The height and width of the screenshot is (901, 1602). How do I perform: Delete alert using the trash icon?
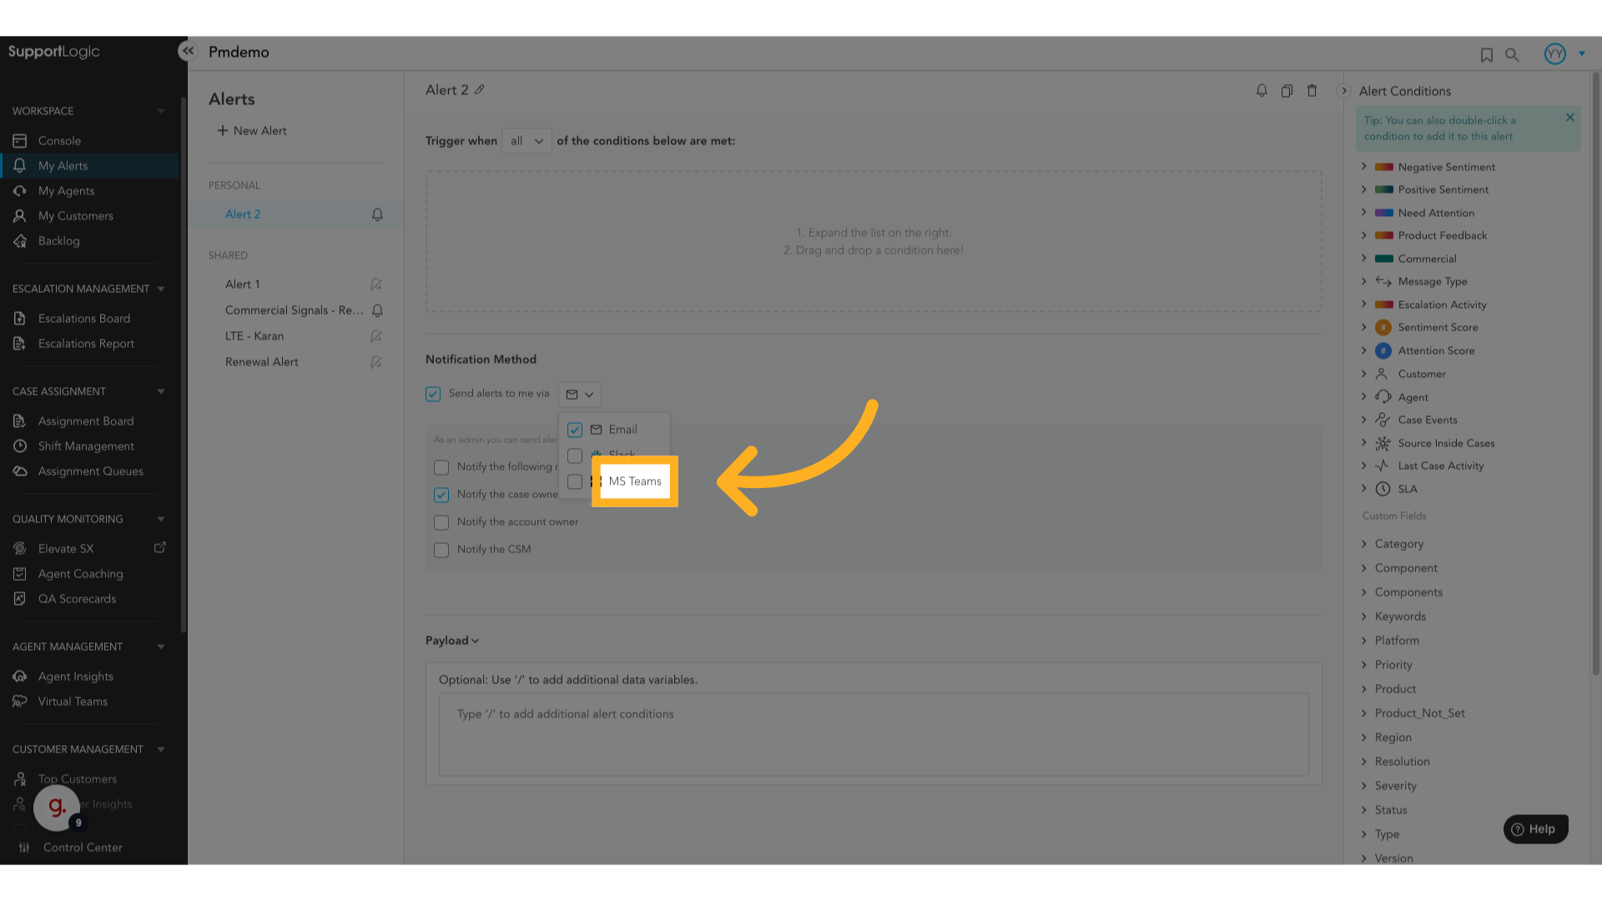[1312, 91]
